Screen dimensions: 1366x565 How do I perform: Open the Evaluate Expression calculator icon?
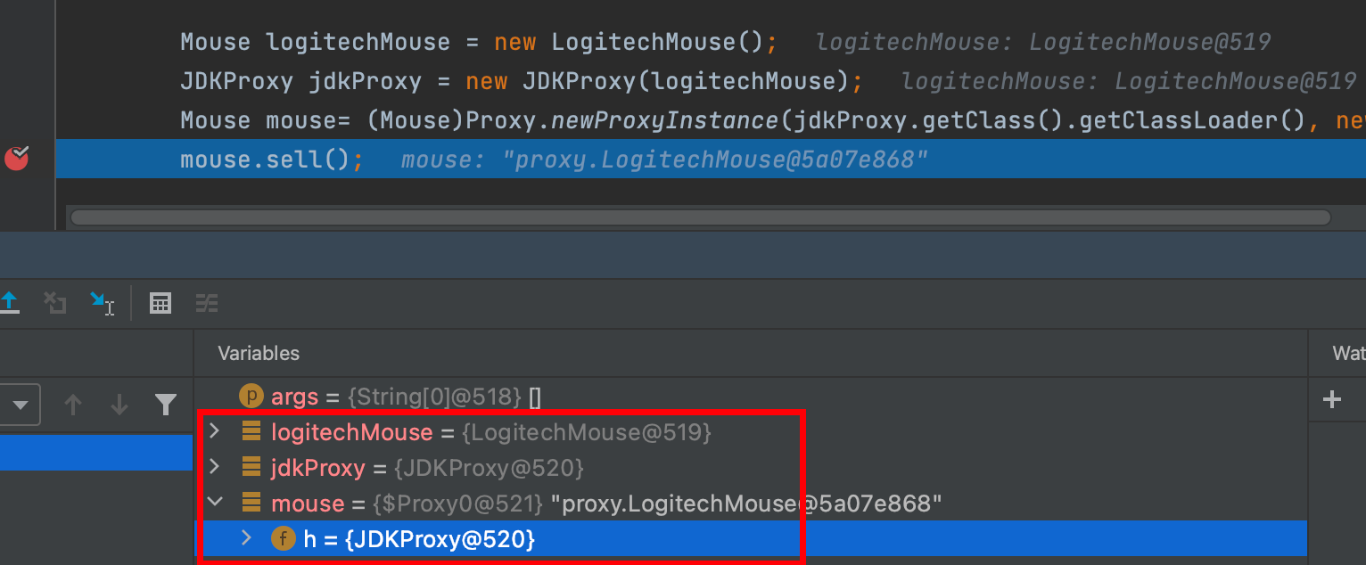[x=160, y=304]
